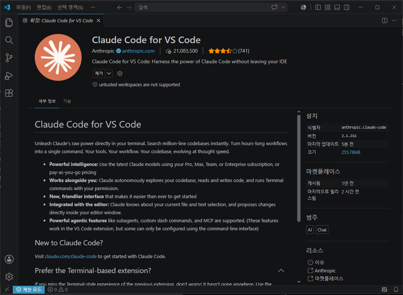Click the version value 2.1.216

point(349,136)
